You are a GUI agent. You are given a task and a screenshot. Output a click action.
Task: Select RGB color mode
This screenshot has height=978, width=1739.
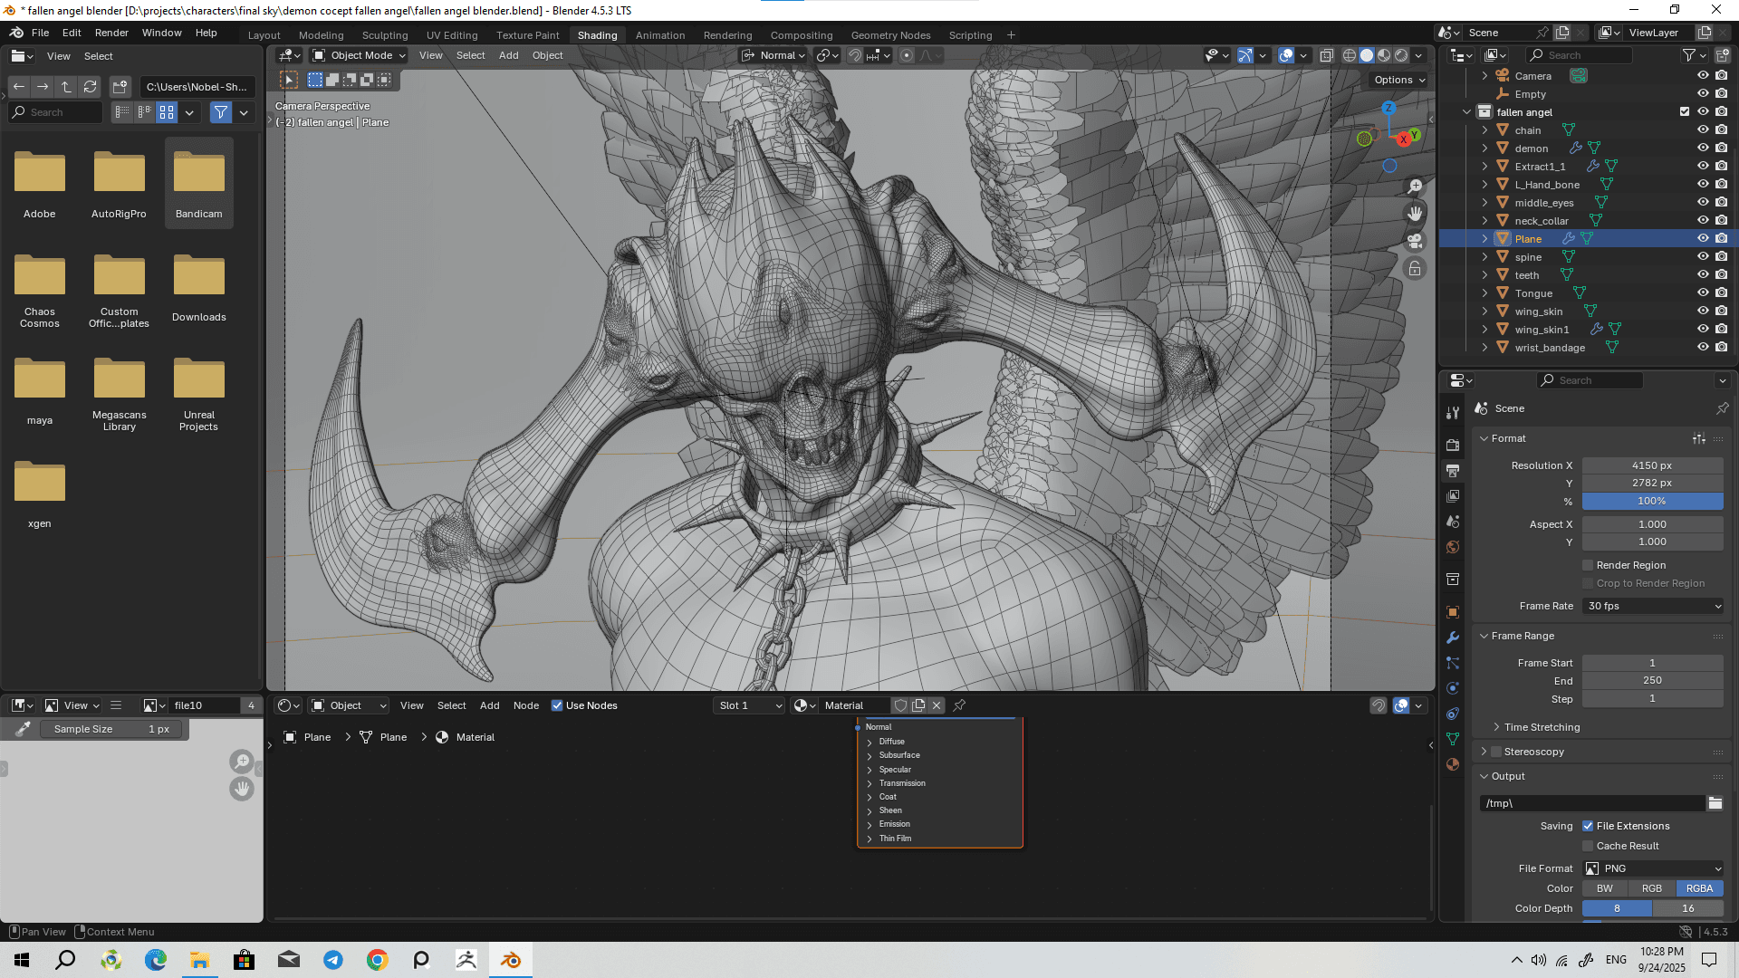point(1652,888)
